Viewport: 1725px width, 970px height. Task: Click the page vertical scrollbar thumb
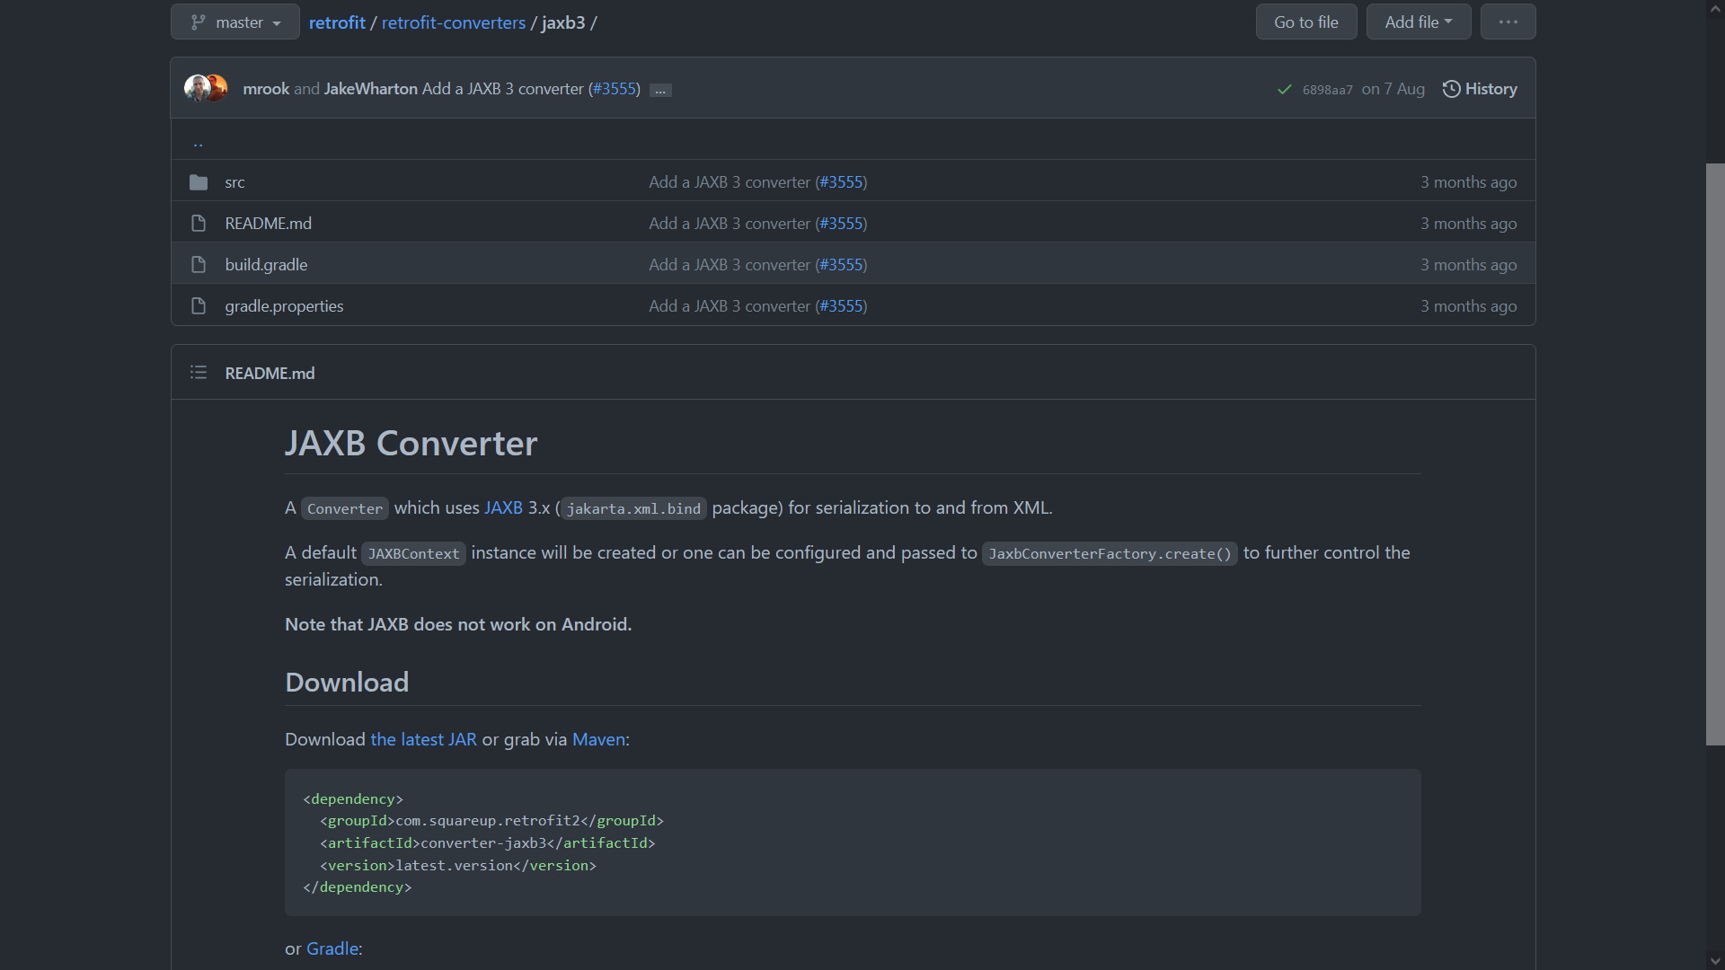click(1715, 454)
